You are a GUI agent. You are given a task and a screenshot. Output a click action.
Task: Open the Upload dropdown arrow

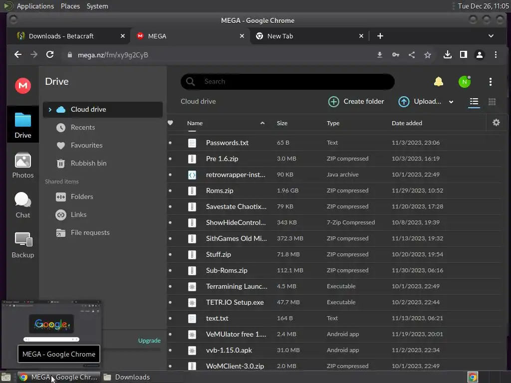[451, 102]
